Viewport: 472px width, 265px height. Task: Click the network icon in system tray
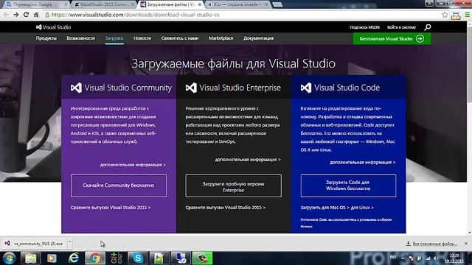click(428, 258)
